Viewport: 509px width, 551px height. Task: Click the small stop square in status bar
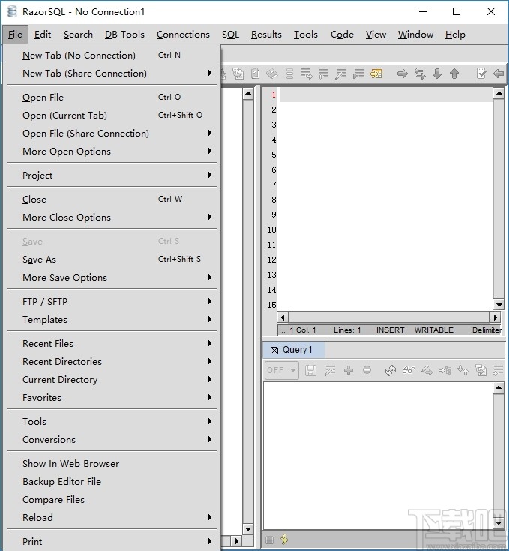269,540
